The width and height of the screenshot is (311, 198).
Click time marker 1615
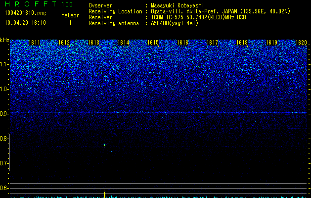pyautogui.click(x=153, y=43)
